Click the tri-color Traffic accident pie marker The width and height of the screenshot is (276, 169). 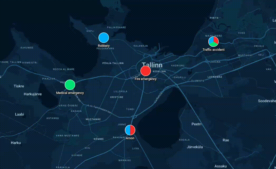pyautogui.click(x=213, y=42)
